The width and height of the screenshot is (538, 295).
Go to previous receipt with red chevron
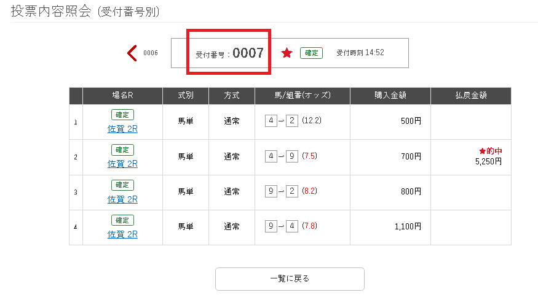[132, 53]
